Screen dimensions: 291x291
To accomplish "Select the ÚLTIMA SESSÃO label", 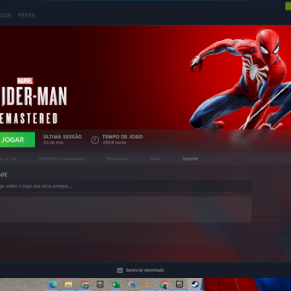I will click(63, 137).
